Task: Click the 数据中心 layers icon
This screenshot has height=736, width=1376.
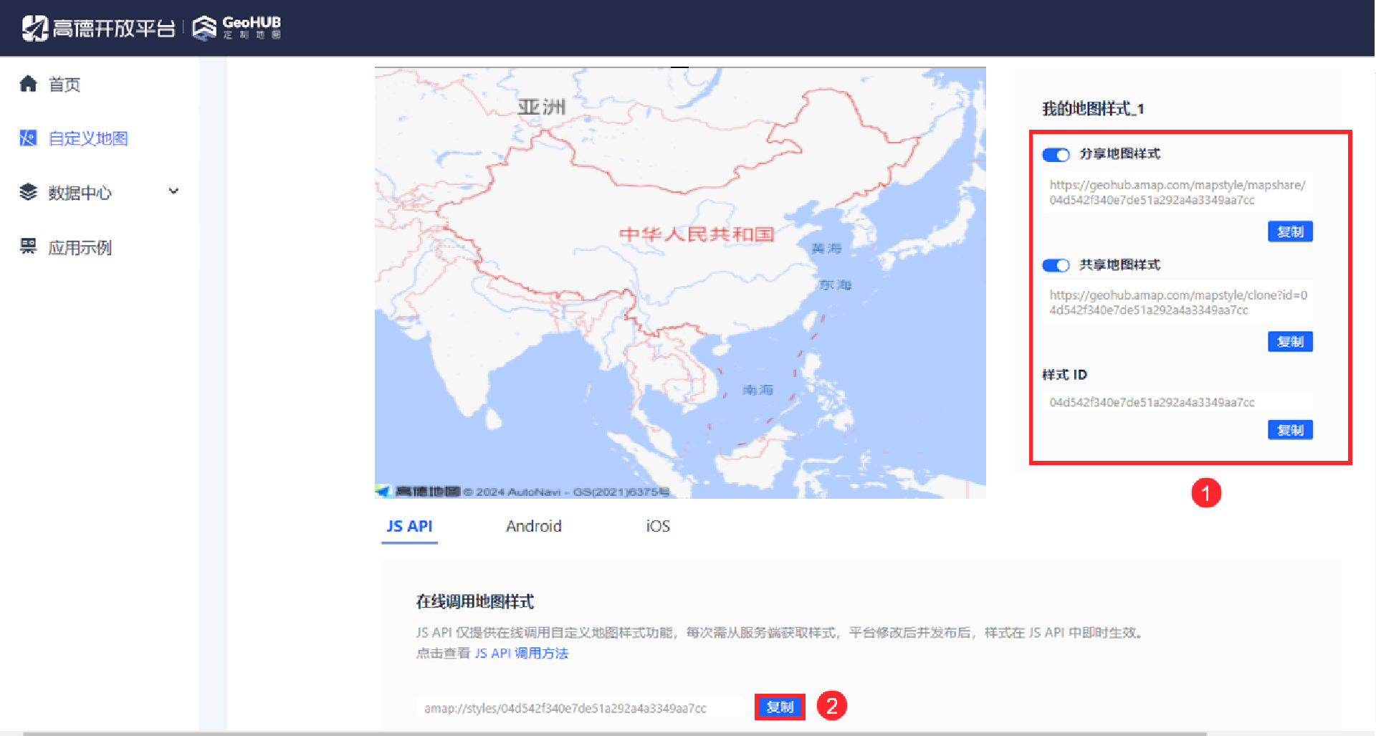Action: tap(28, 192)
